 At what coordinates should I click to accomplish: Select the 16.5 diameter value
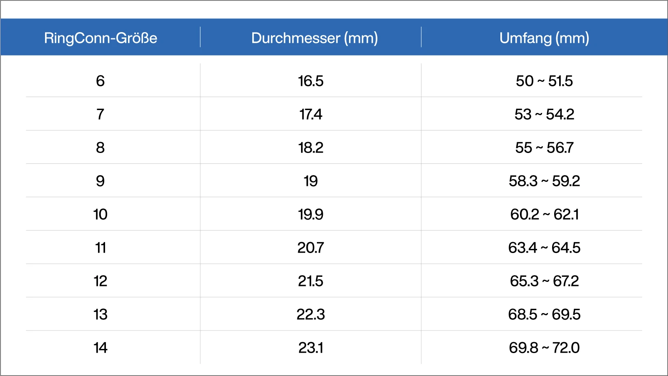tap(311, 81)
